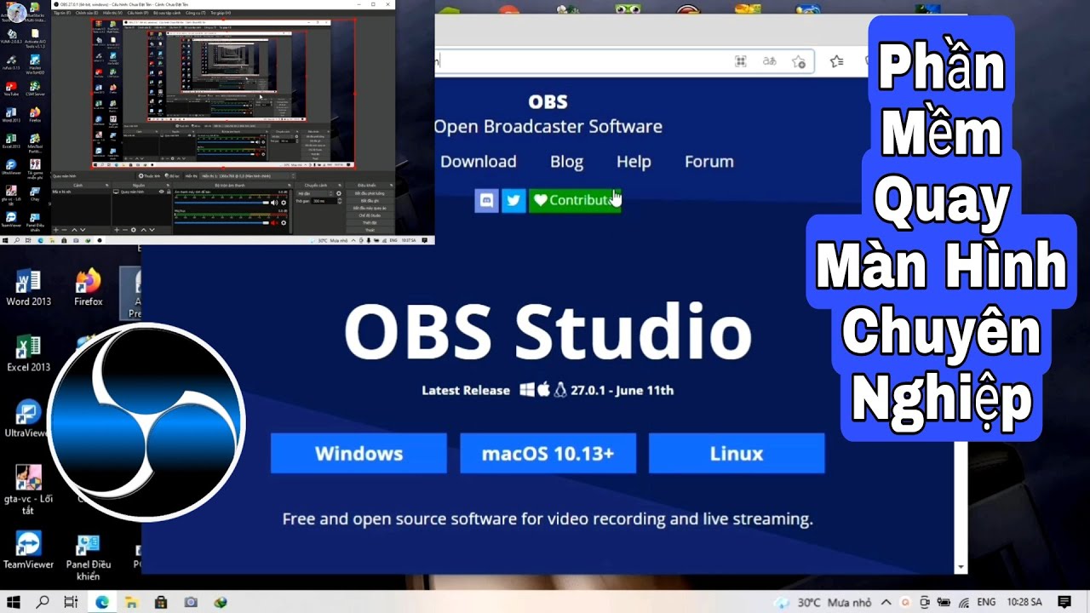Open Hiển thị menu in OBS menu bar

click(x=112, y=14)
